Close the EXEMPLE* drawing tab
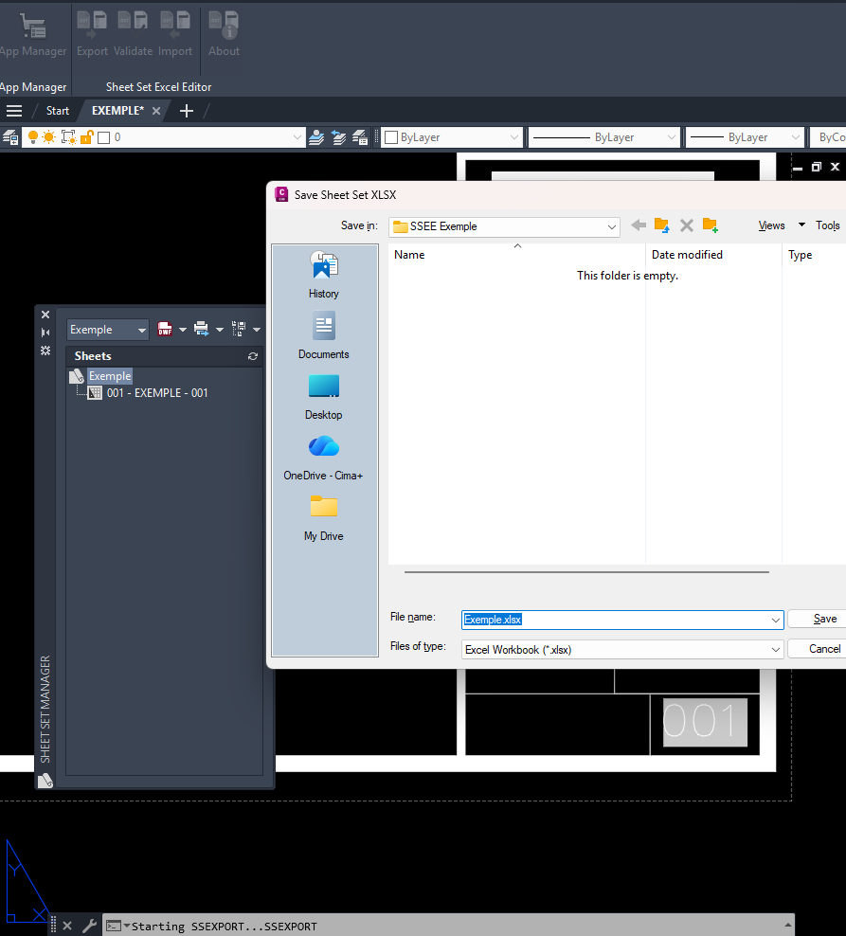This screenshot has height=936, width=846. point(156,111)
